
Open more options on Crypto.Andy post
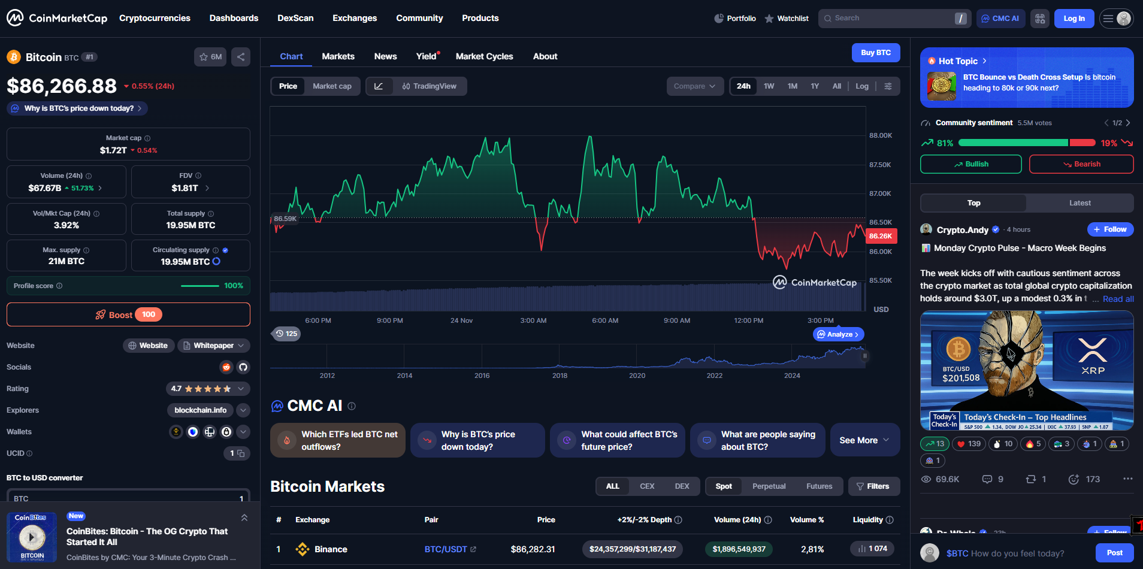coord(1128,479)
